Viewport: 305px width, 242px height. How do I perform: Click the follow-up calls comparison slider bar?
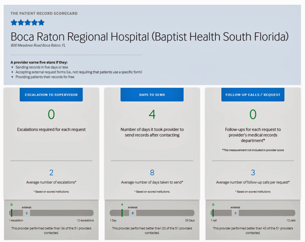253,213
